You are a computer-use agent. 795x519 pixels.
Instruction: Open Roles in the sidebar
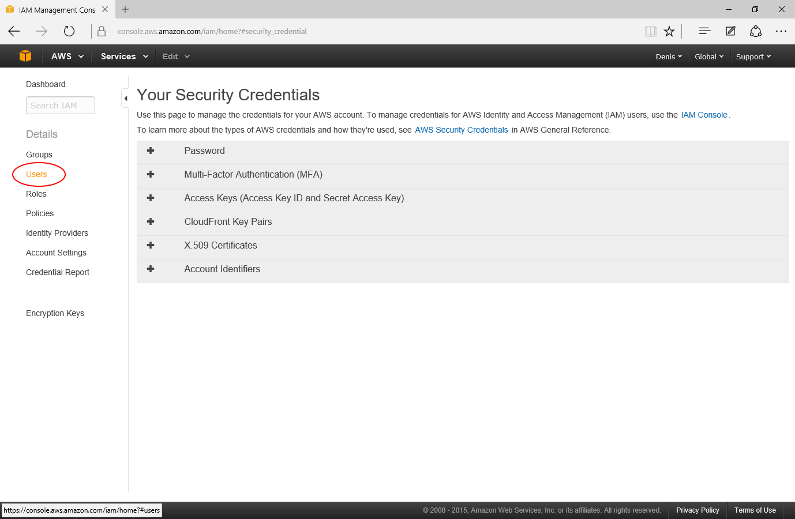point(36,194)
